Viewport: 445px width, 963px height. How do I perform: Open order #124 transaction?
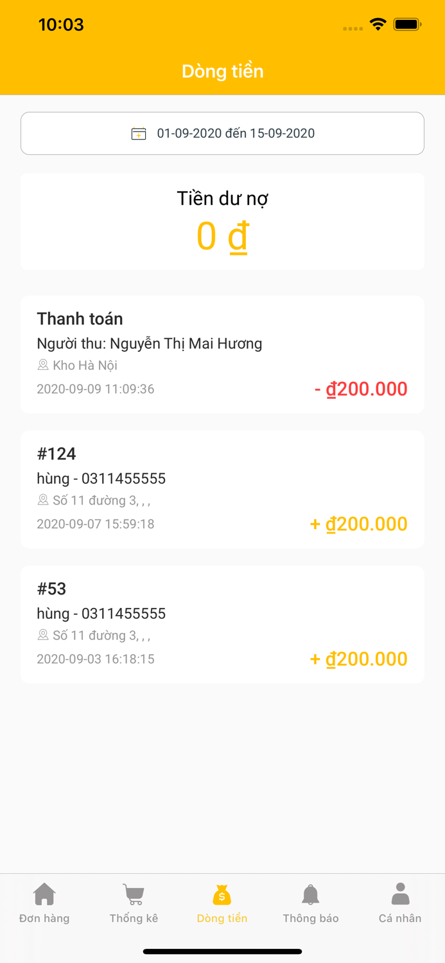coord(222,489)
